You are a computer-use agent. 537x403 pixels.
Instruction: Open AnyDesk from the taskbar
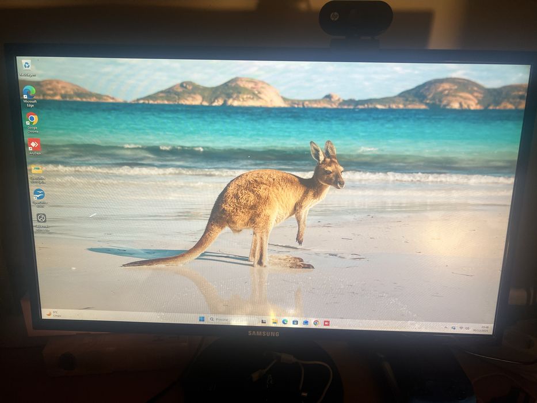pyautogui.click(x=327, y=323)
